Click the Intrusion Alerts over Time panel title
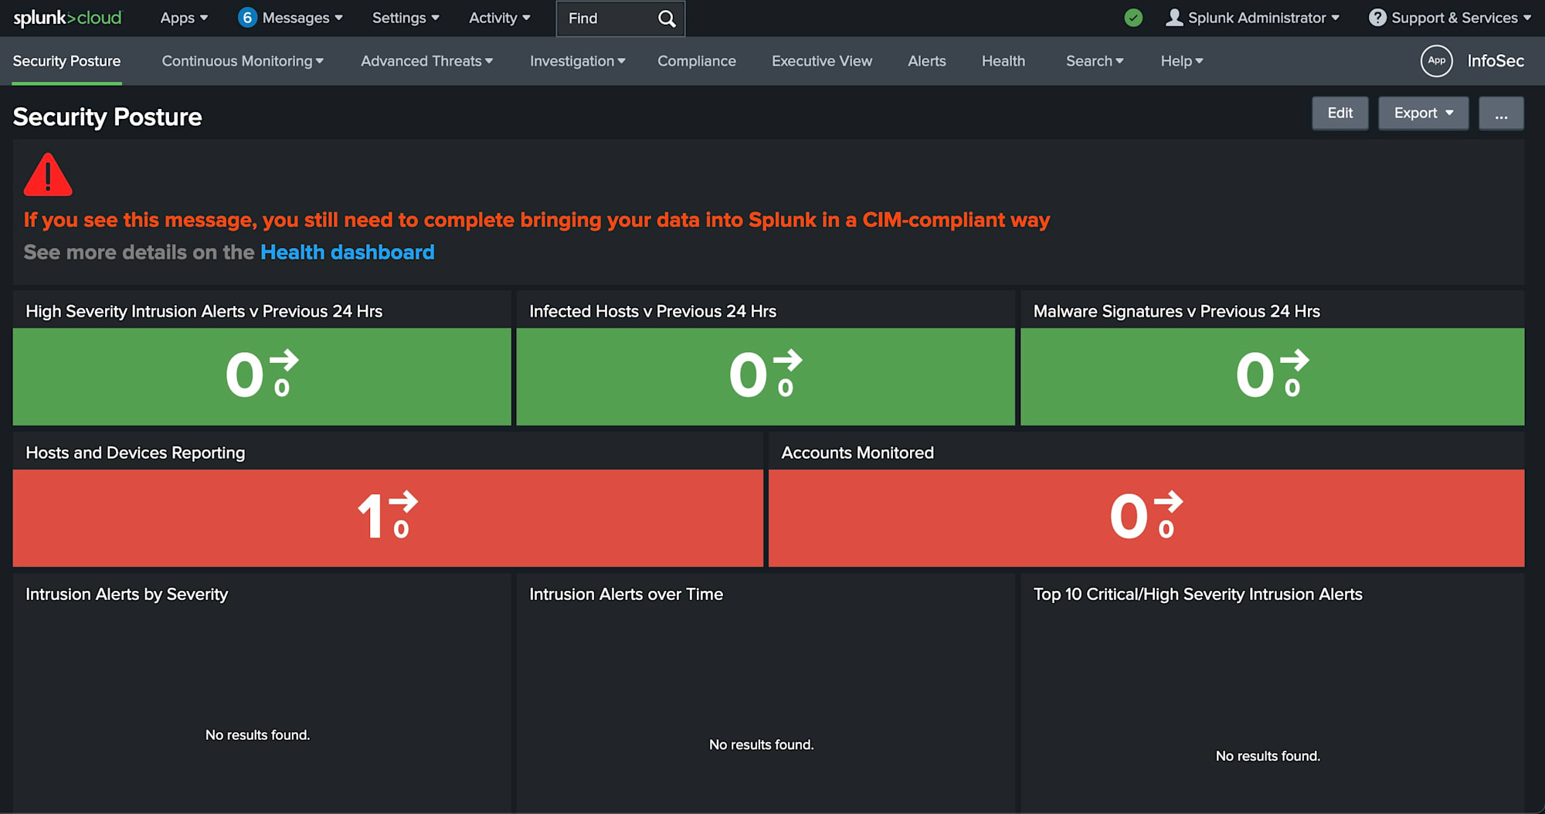 (626, 595)
